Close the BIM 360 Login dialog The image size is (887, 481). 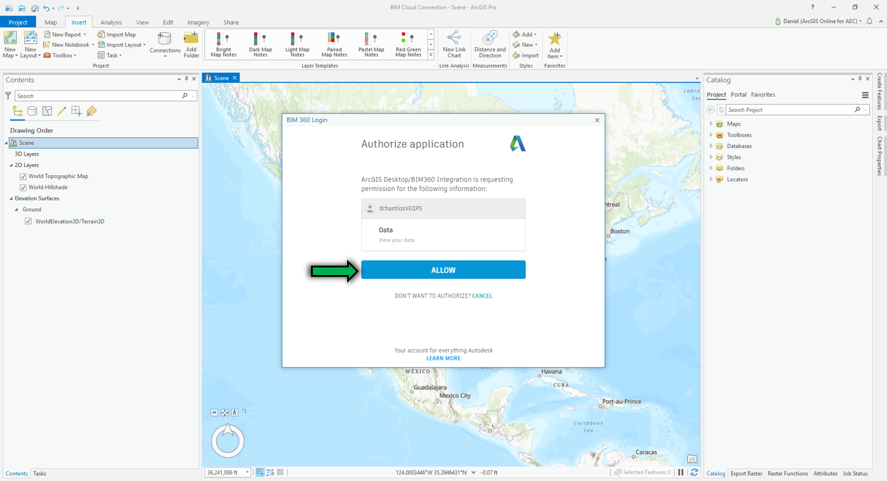click(597, 120)
